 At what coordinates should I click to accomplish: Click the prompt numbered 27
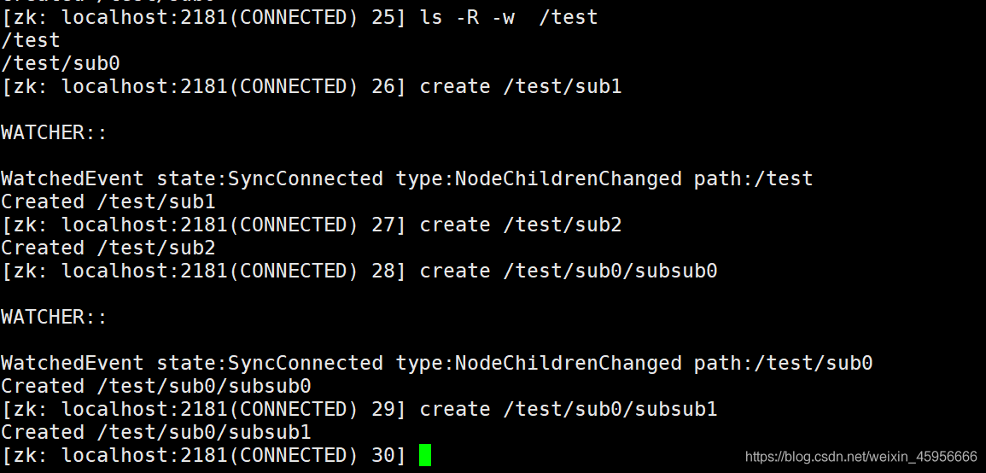pos(204,225)
